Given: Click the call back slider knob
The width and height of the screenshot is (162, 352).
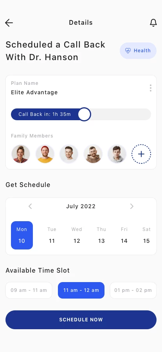Looking at the screenshot, I should pyautogui.click(x=85, y=114).
